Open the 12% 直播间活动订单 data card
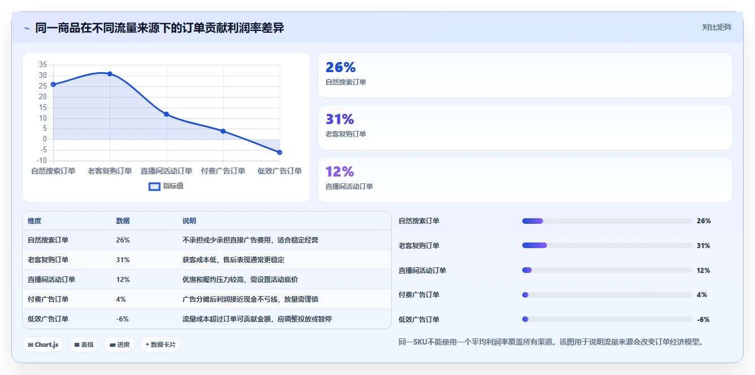Viewport: 755px width, 375px height. [x=525, y=179]
